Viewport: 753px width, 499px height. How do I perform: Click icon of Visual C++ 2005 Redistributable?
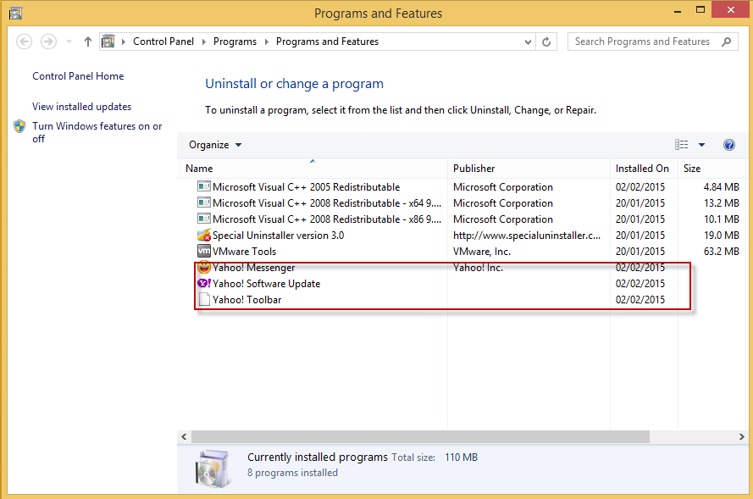coord(204,186)
